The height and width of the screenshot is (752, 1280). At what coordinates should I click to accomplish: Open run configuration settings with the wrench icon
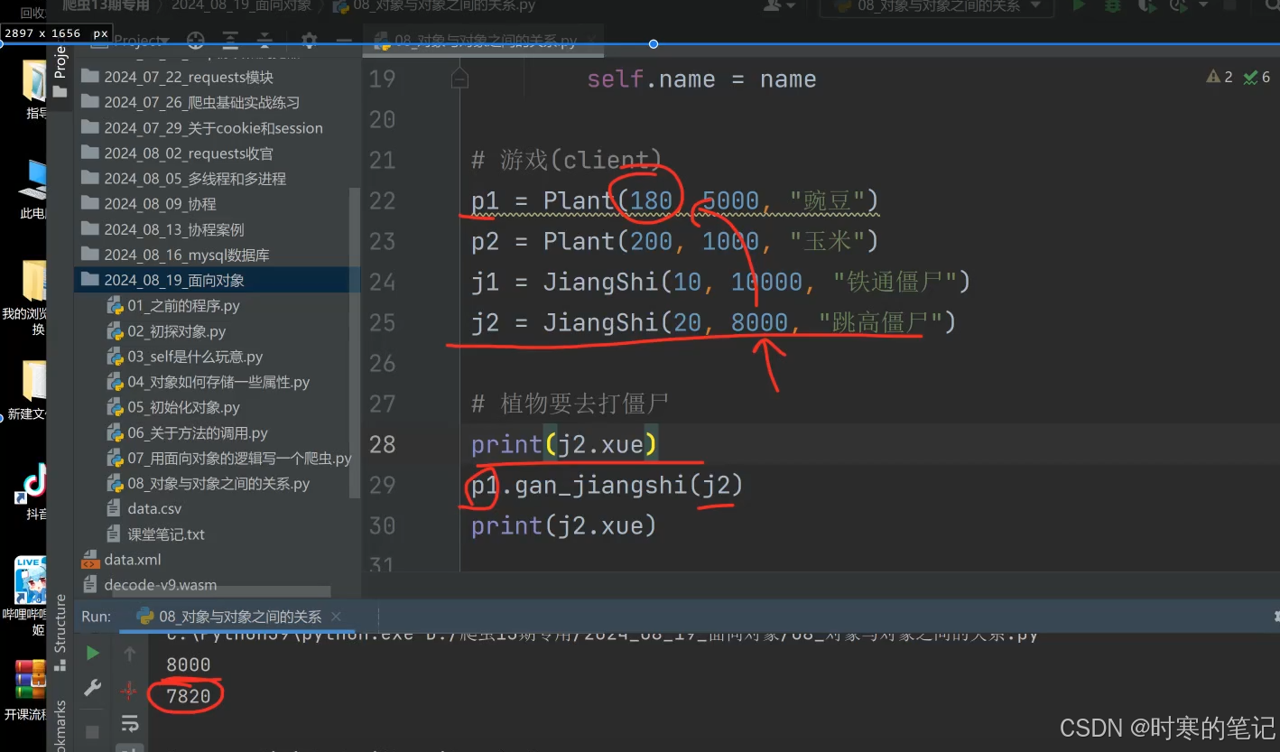[x=91, y=688]
